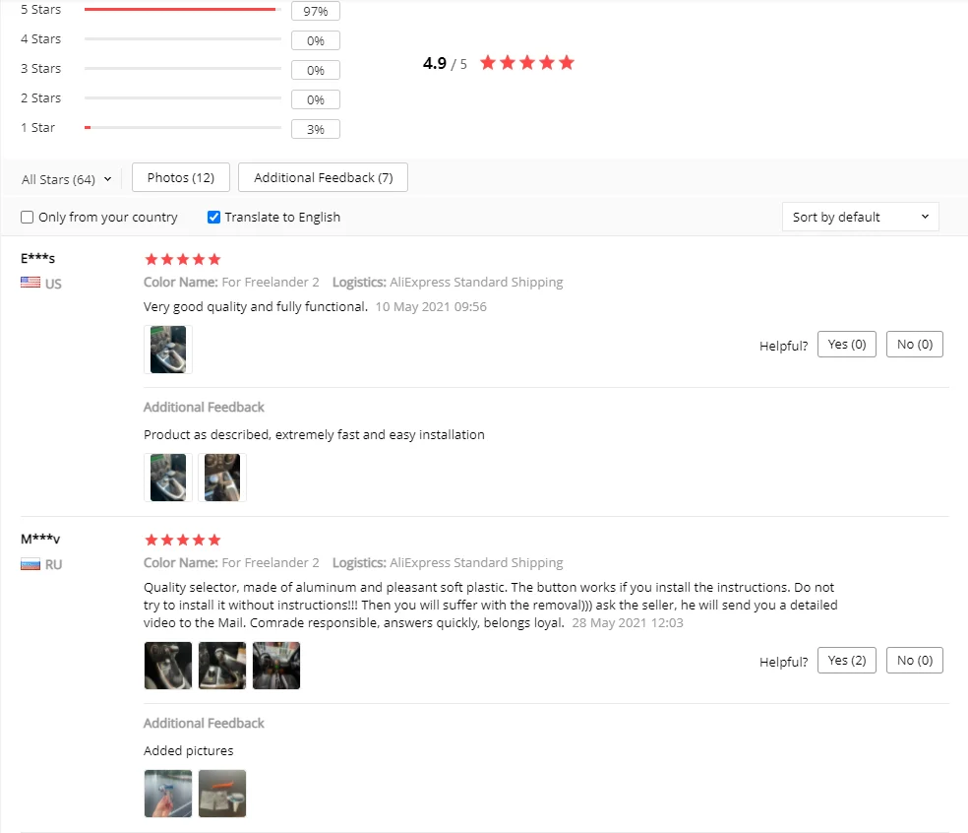Show Additional Feedback (7) reviews
Screen dimensions: 968x833
tap(323, 177)
